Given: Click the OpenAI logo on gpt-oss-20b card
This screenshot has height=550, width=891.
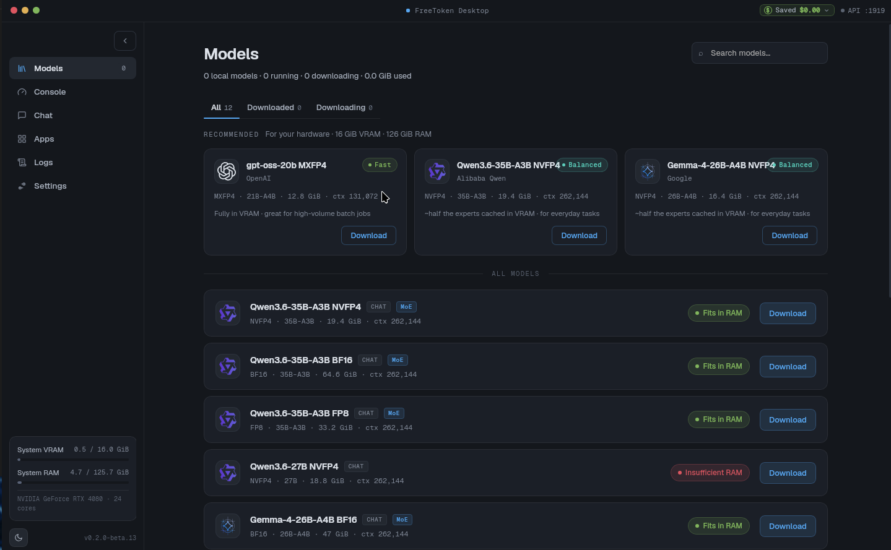Looking at the screenshot, I should click(227, 171).
